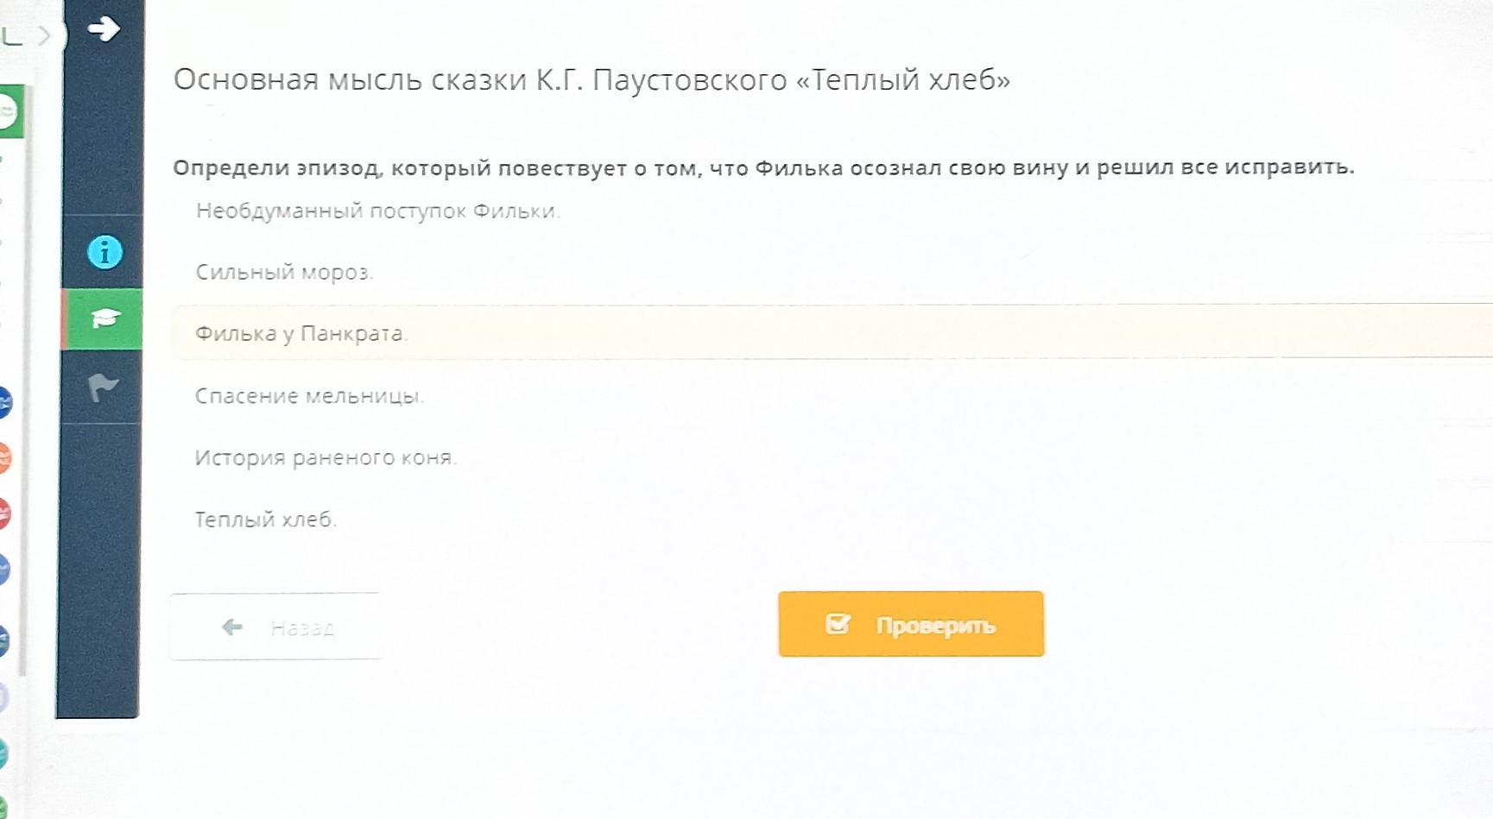Click the gray flag icon in sidebar
Image resolution: width=1493 pixels, height=819 pixels.
[103, 387]
